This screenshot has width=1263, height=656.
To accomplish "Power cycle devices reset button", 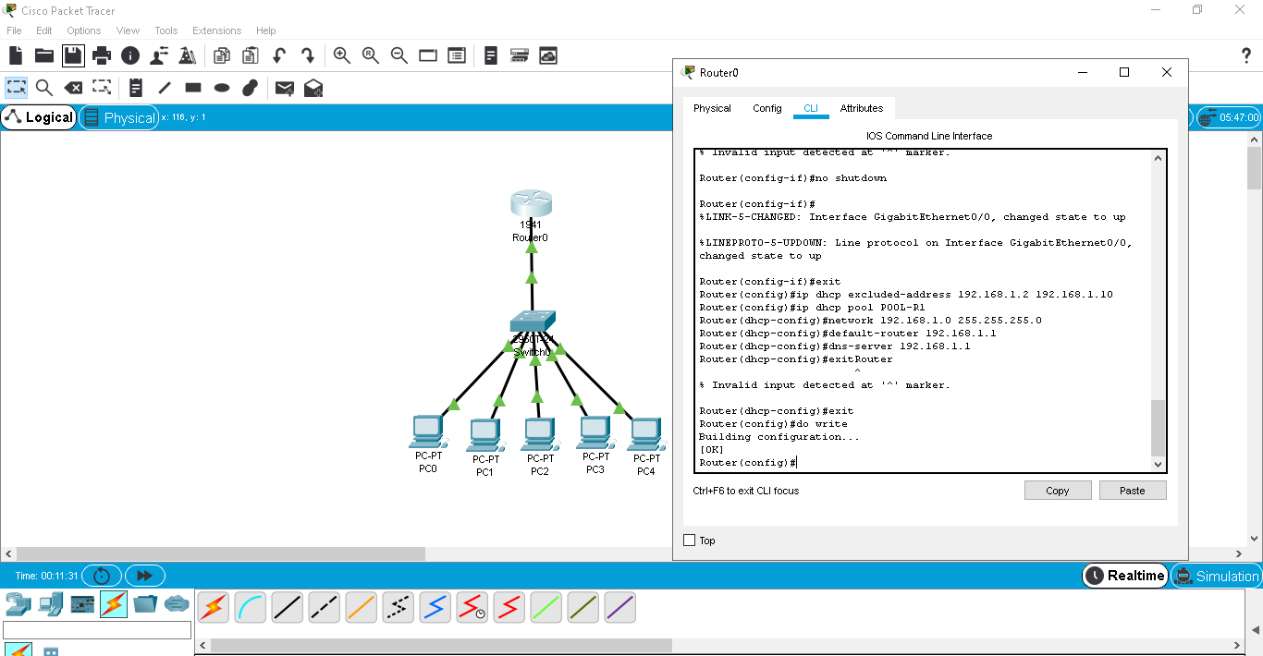I will point(102,576).
